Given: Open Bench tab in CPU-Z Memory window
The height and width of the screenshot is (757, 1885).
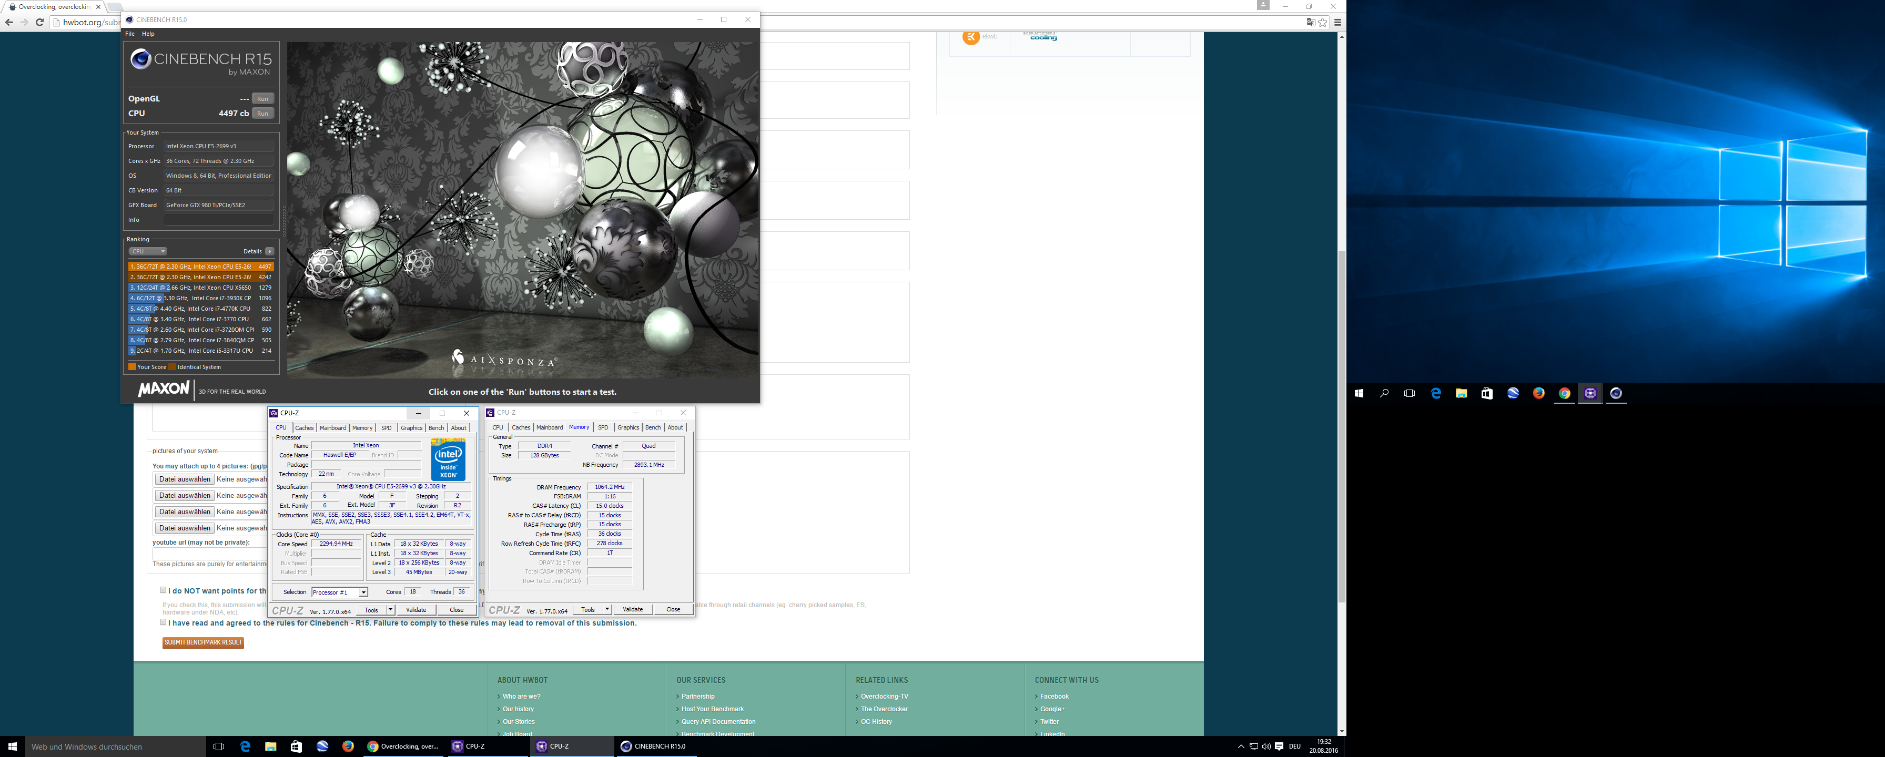Looking at the screenshot, I should coord(653,428).
